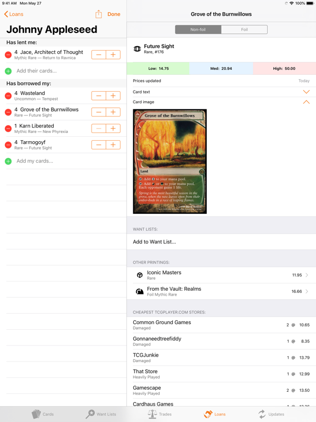The width and height of the screenshot is (316, 422).
Task: Switch to the Want Lists tab
Action: 101,414
